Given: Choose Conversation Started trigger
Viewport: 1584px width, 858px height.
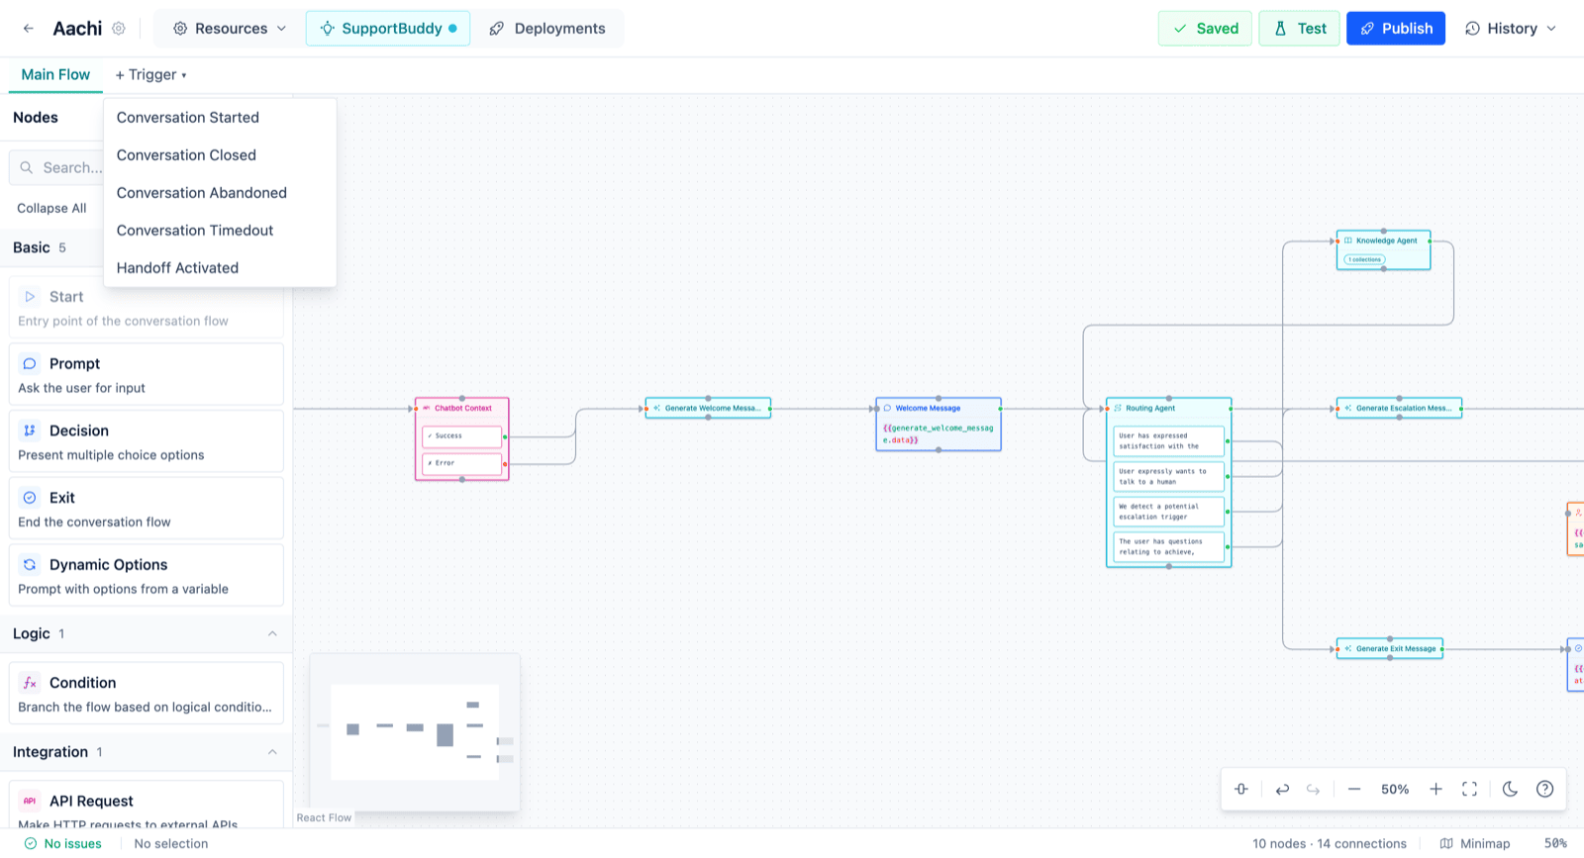Looking at the screenshot, I should [x=220, y=118].
